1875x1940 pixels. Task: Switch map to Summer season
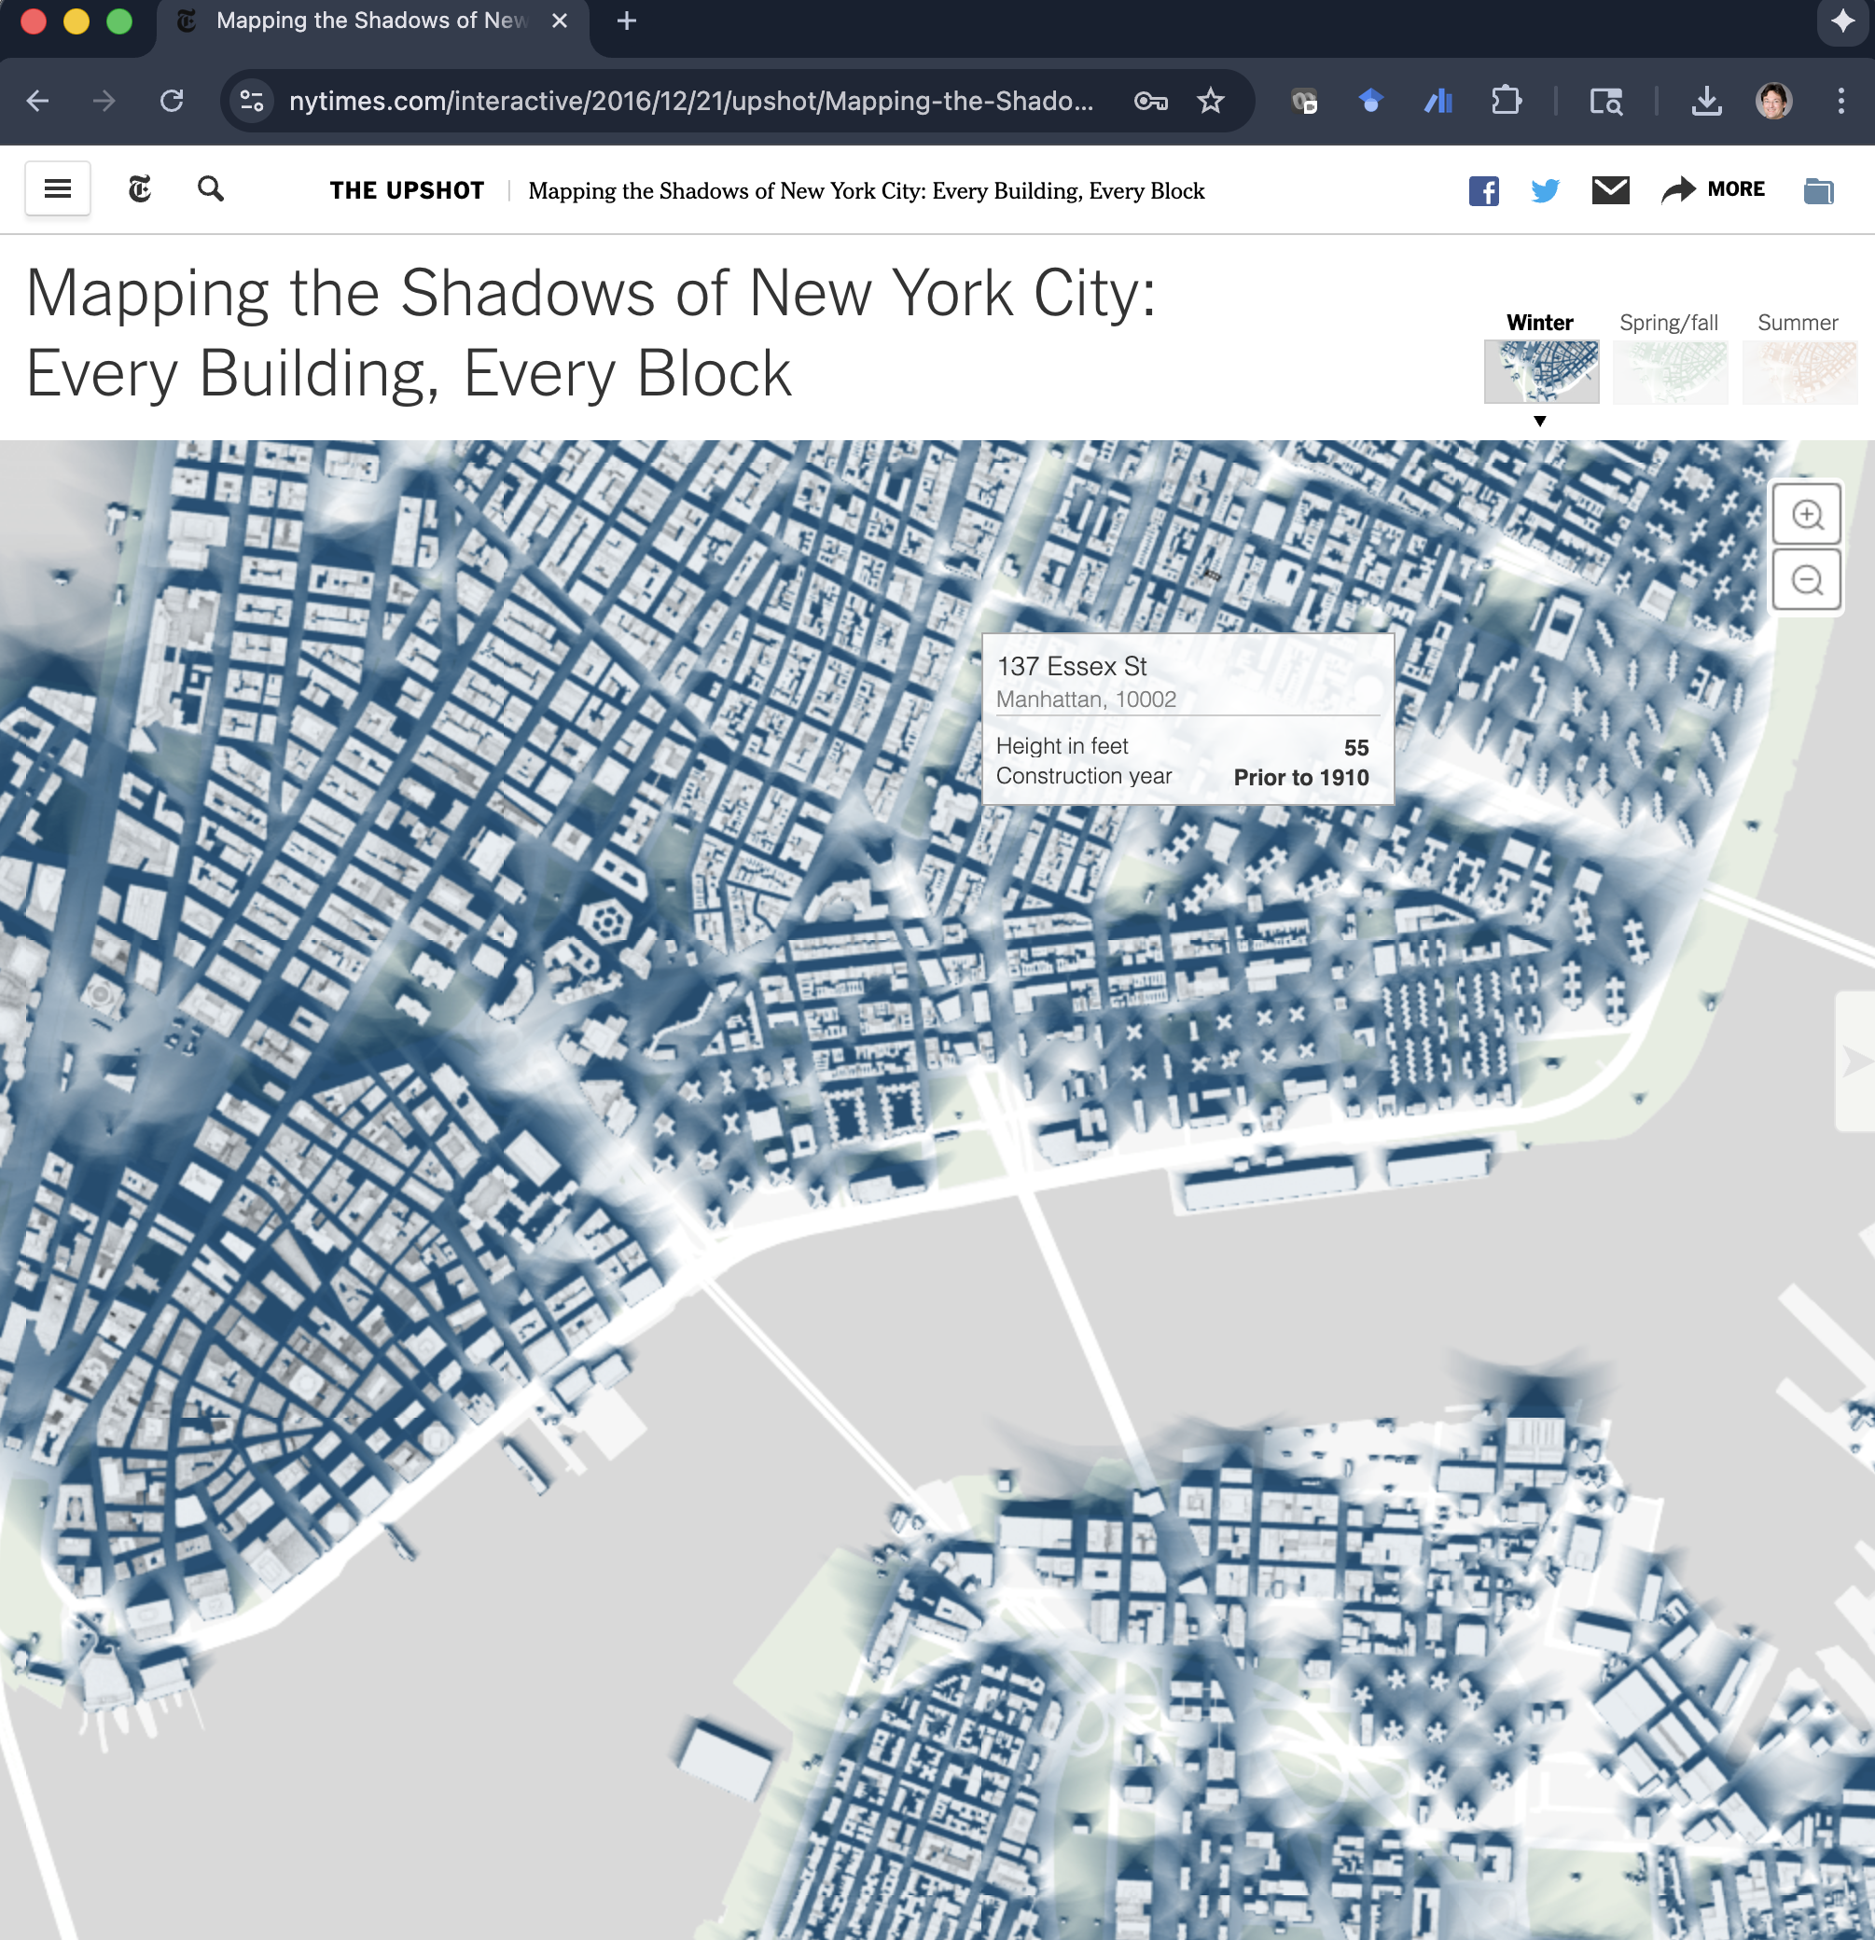[x=1797, y=323]
